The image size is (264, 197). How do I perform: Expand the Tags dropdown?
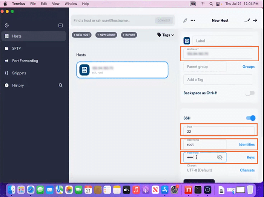[x=166, y=35]
